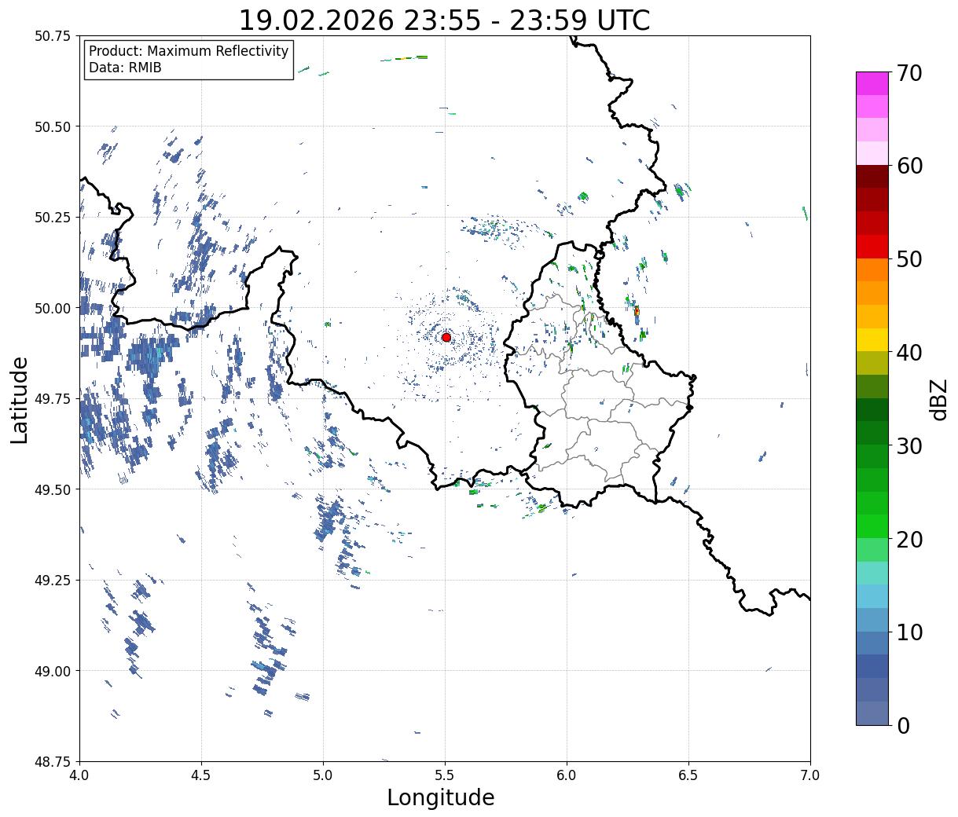The height and width of the screenshot is (817, 958).
Task: Click the dark maroon colorbar segment below 60
Action: click(x=872, y=177)
